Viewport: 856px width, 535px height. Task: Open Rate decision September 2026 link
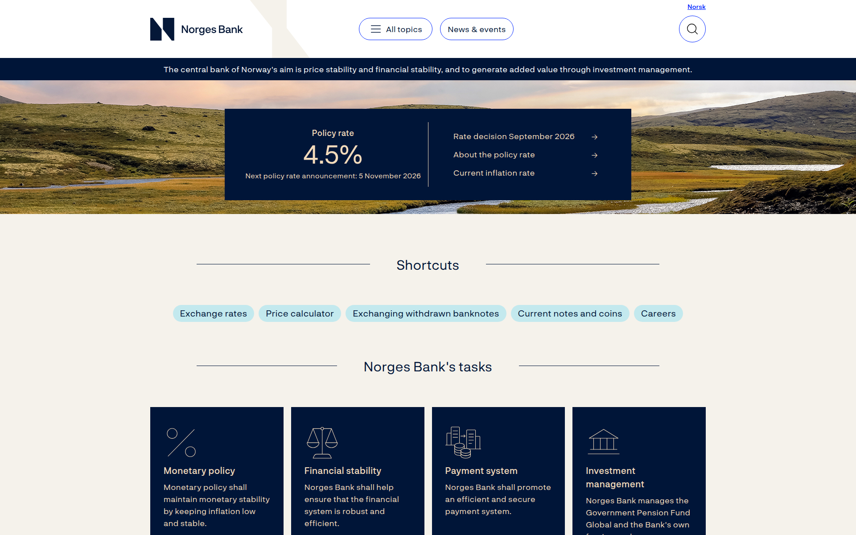(514, 136)
